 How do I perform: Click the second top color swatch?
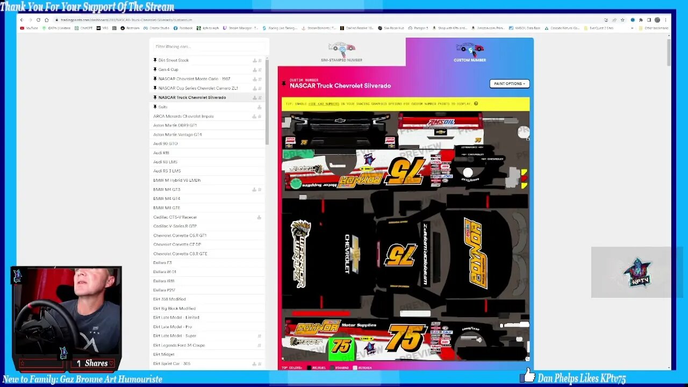[333, 368]
